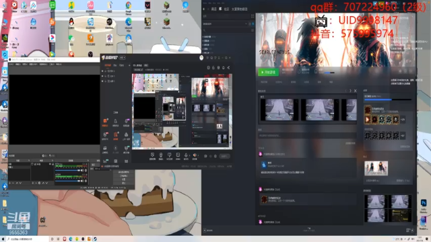Toggle visibility of first scene item in 直播伴侣
The width and height of the screenshot is (431, 242).
coord(102,71)
